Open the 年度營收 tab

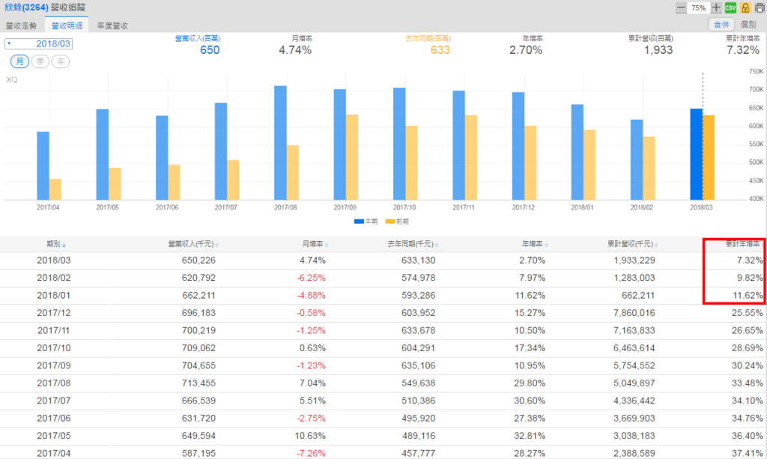[x=112, y=26]
